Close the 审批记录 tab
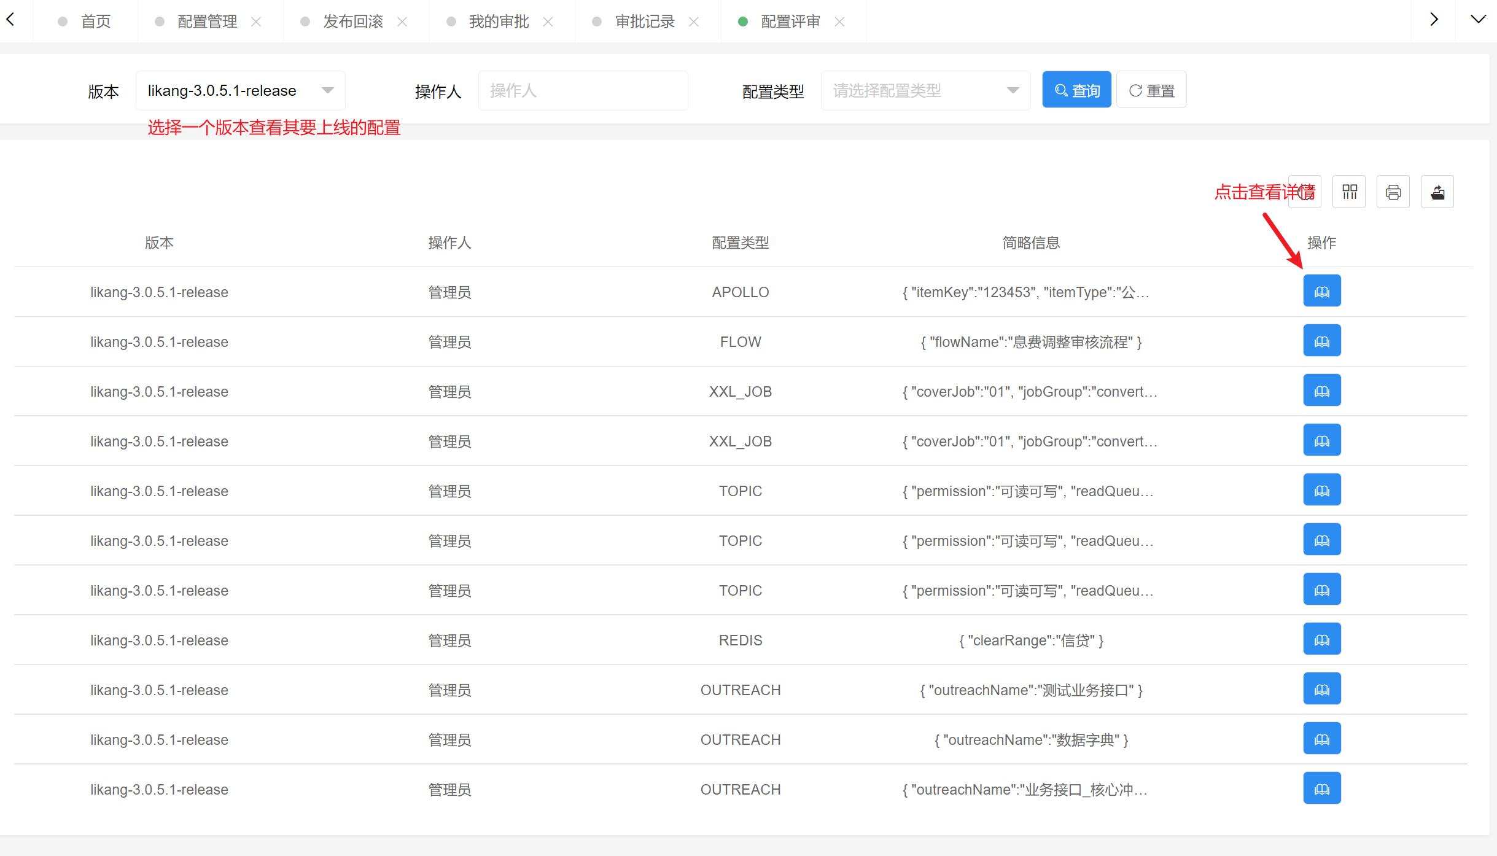 click(694, 21)
